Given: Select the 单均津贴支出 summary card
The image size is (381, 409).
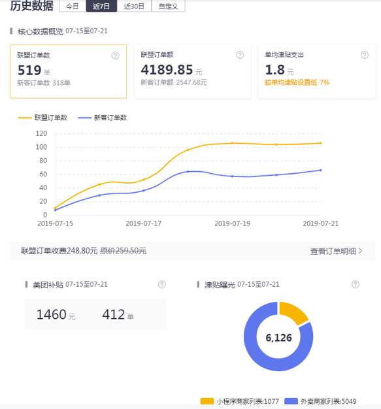Looking at the screenshot, I should coord(317,71).
